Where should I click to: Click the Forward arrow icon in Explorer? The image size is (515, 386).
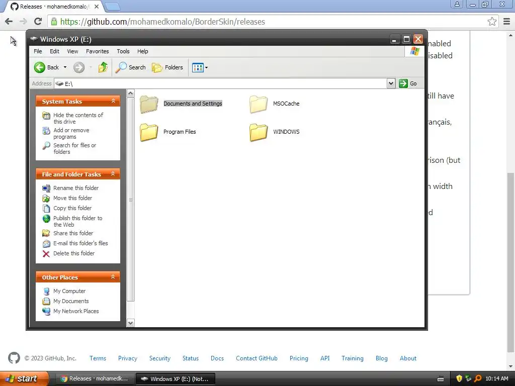[x=79, y=67]
